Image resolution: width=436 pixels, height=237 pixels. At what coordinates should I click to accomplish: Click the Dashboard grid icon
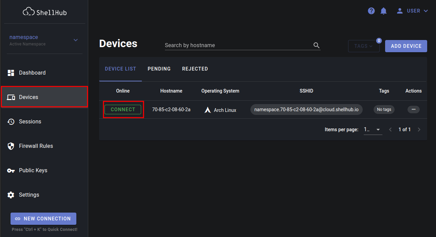[x=11, y=73]
